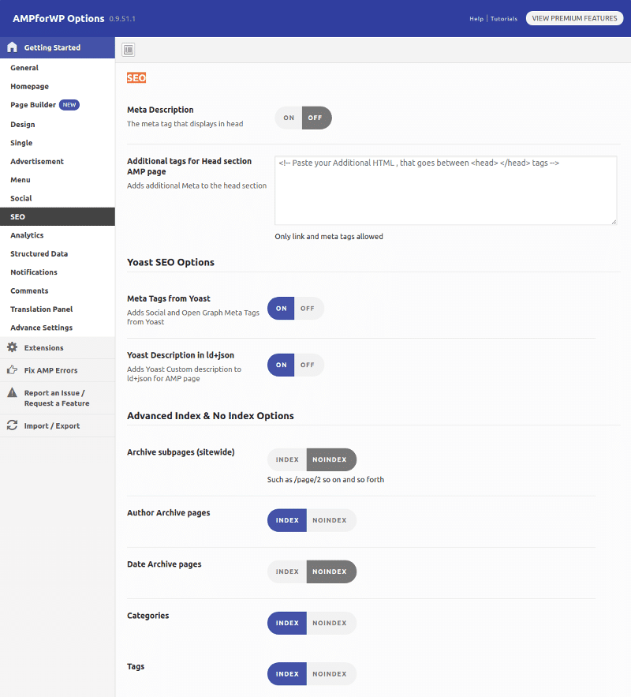Click the NEW badge beside Page Builder
Viewport: 631px width, 697px height.
point(69,105)
